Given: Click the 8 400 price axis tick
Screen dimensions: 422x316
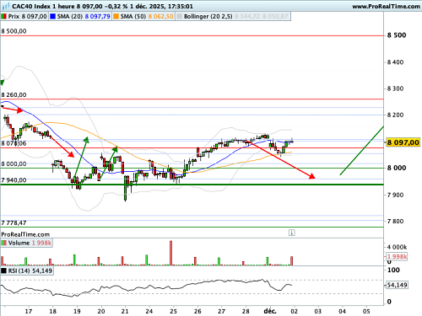Looking at the screenshot, I should point(395,62).
